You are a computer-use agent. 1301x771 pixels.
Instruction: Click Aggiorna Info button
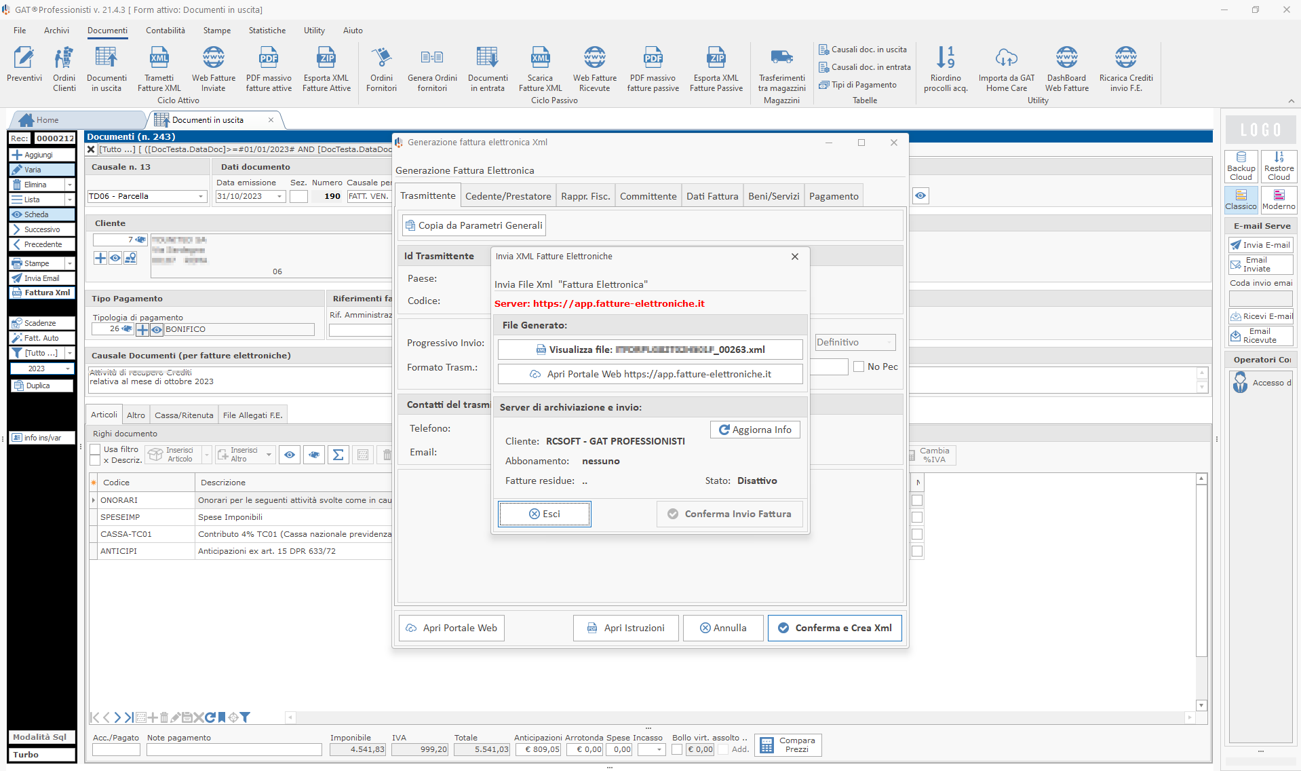click(755, 430)
